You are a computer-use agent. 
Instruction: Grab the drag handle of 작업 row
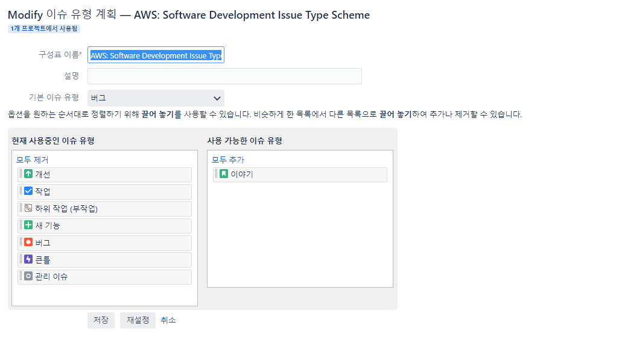21,191
